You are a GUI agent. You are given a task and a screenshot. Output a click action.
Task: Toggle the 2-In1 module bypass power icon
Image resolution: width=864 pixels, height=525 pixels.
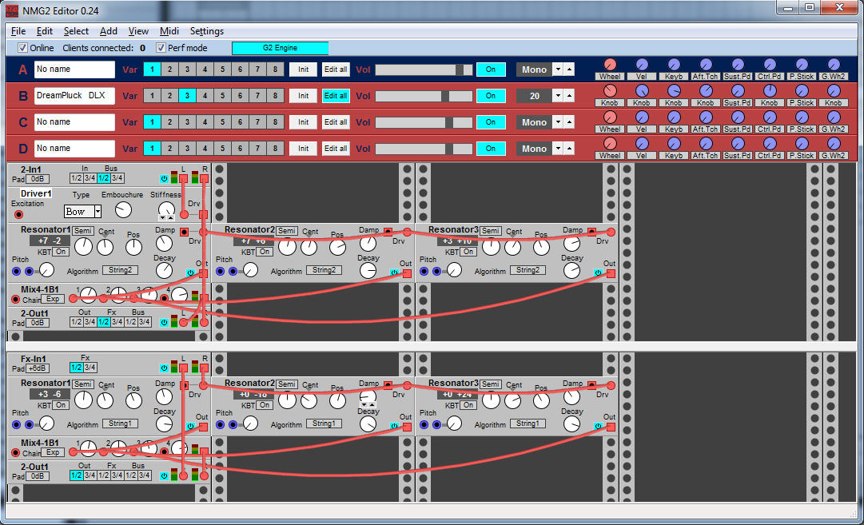click(x=164, y=179)
